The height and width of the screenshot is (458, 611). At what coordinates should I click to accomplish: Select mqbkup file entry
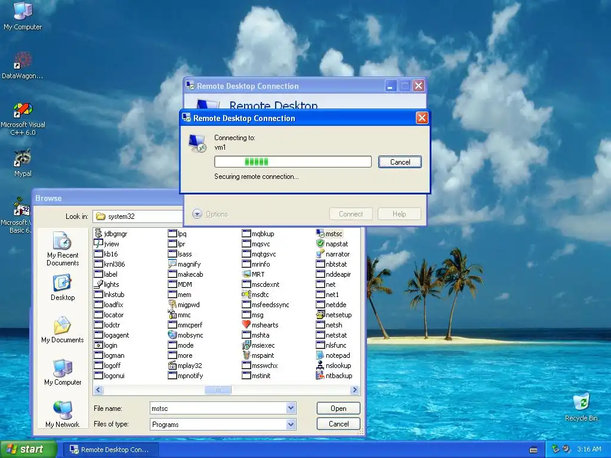(x=258, y=234)
